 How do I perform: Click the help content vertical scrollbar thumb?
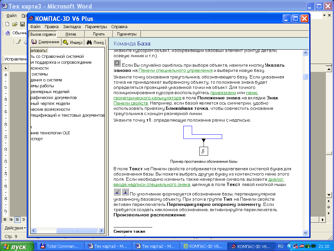pyautogui.click(x=305, y=76)
